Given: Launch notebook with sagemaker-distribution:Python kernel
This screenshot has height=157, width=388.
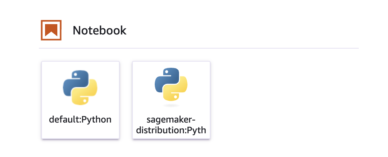Looking at the screenshot, I should click(x=171, y=100).
